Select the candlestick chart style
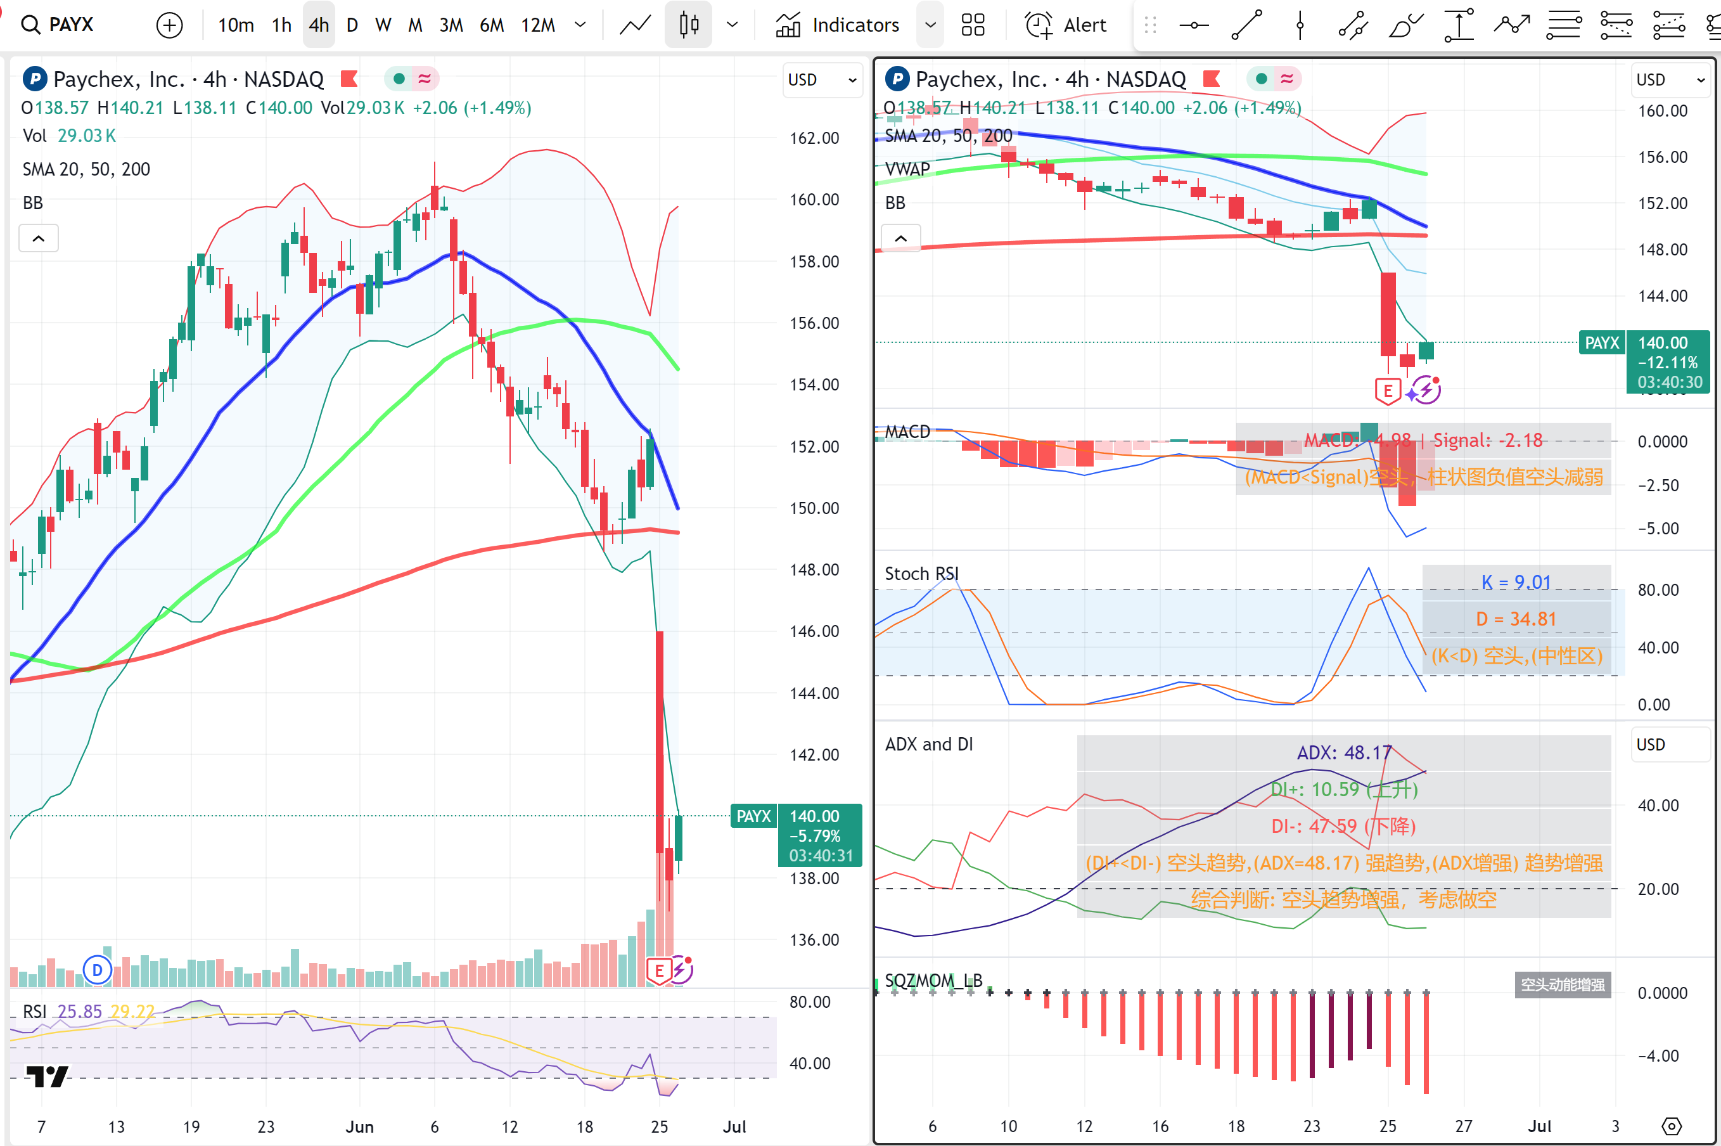Image resolution: width=1721 pixels, height=1146 pixels. point(688,25)
